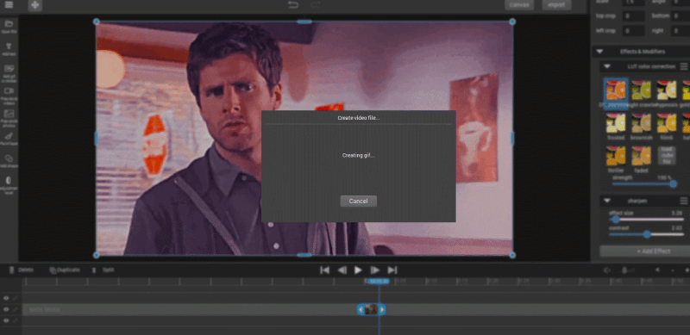Play the video preview
This screenshot has height=335, width=690.
coord(358,270)
